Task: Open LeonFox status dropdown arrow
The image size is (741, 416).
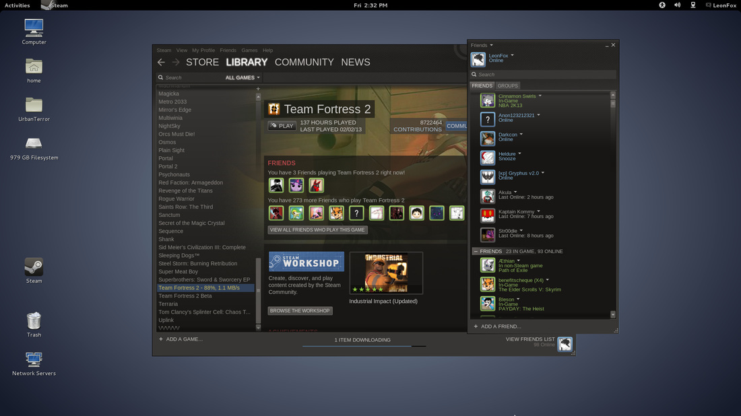Action: (512, 55)
